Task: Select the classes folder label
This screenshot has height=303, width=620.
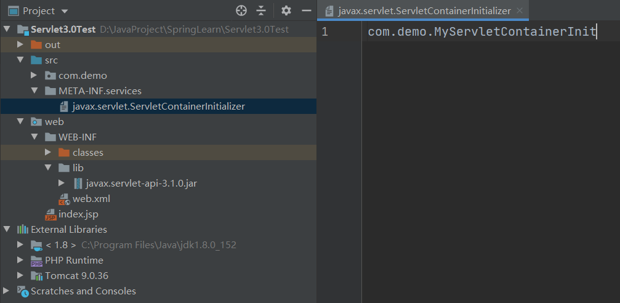Action: click(88, 153)
